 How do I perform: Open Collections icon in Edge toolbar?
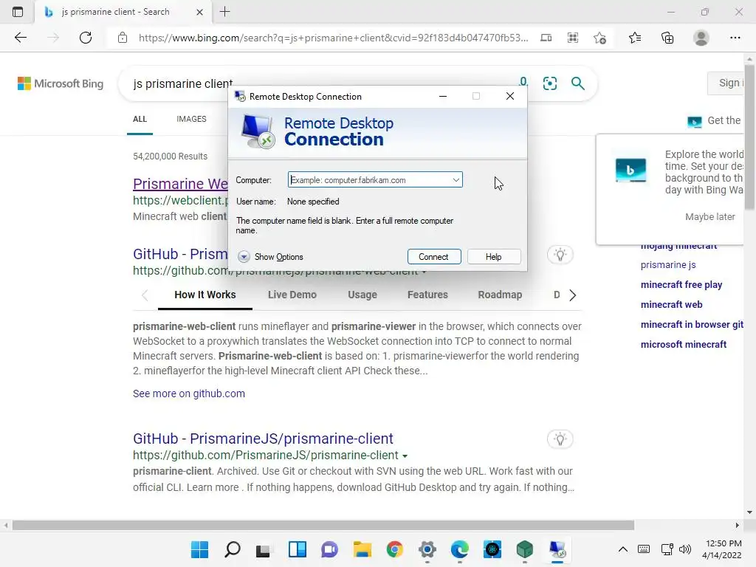tap(667, 38)
